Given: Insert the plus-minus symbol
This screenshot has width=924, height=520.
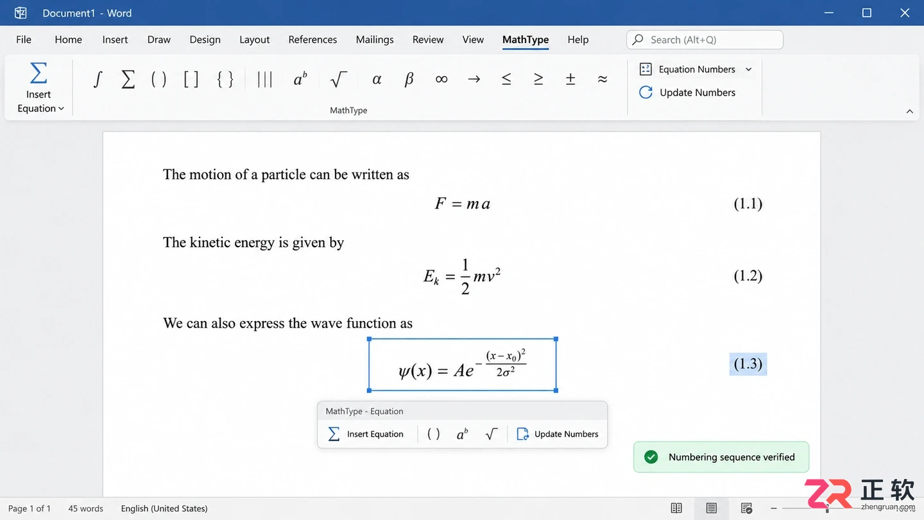Looking at the screenshot, I should (x=570, y=79).
